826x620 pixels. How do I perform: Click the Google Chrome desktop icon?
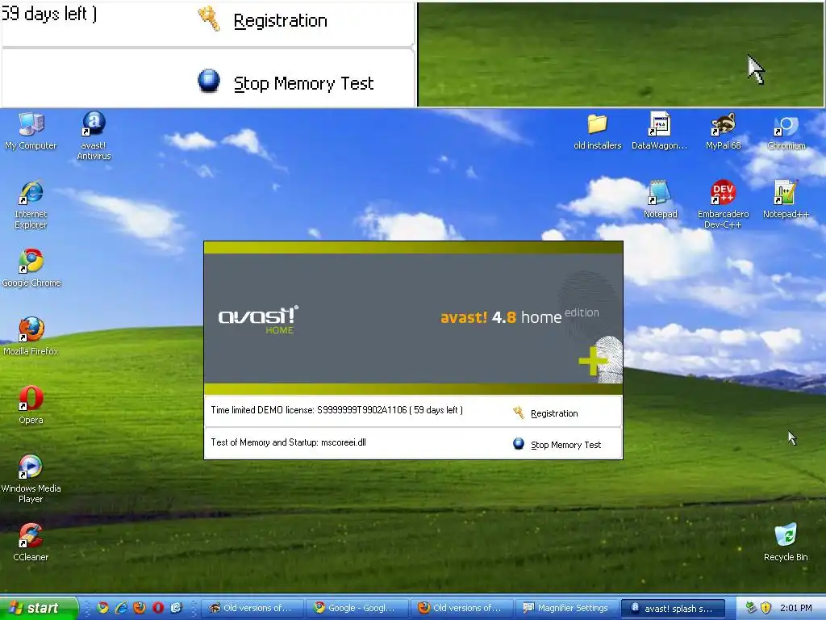[31, 268]
